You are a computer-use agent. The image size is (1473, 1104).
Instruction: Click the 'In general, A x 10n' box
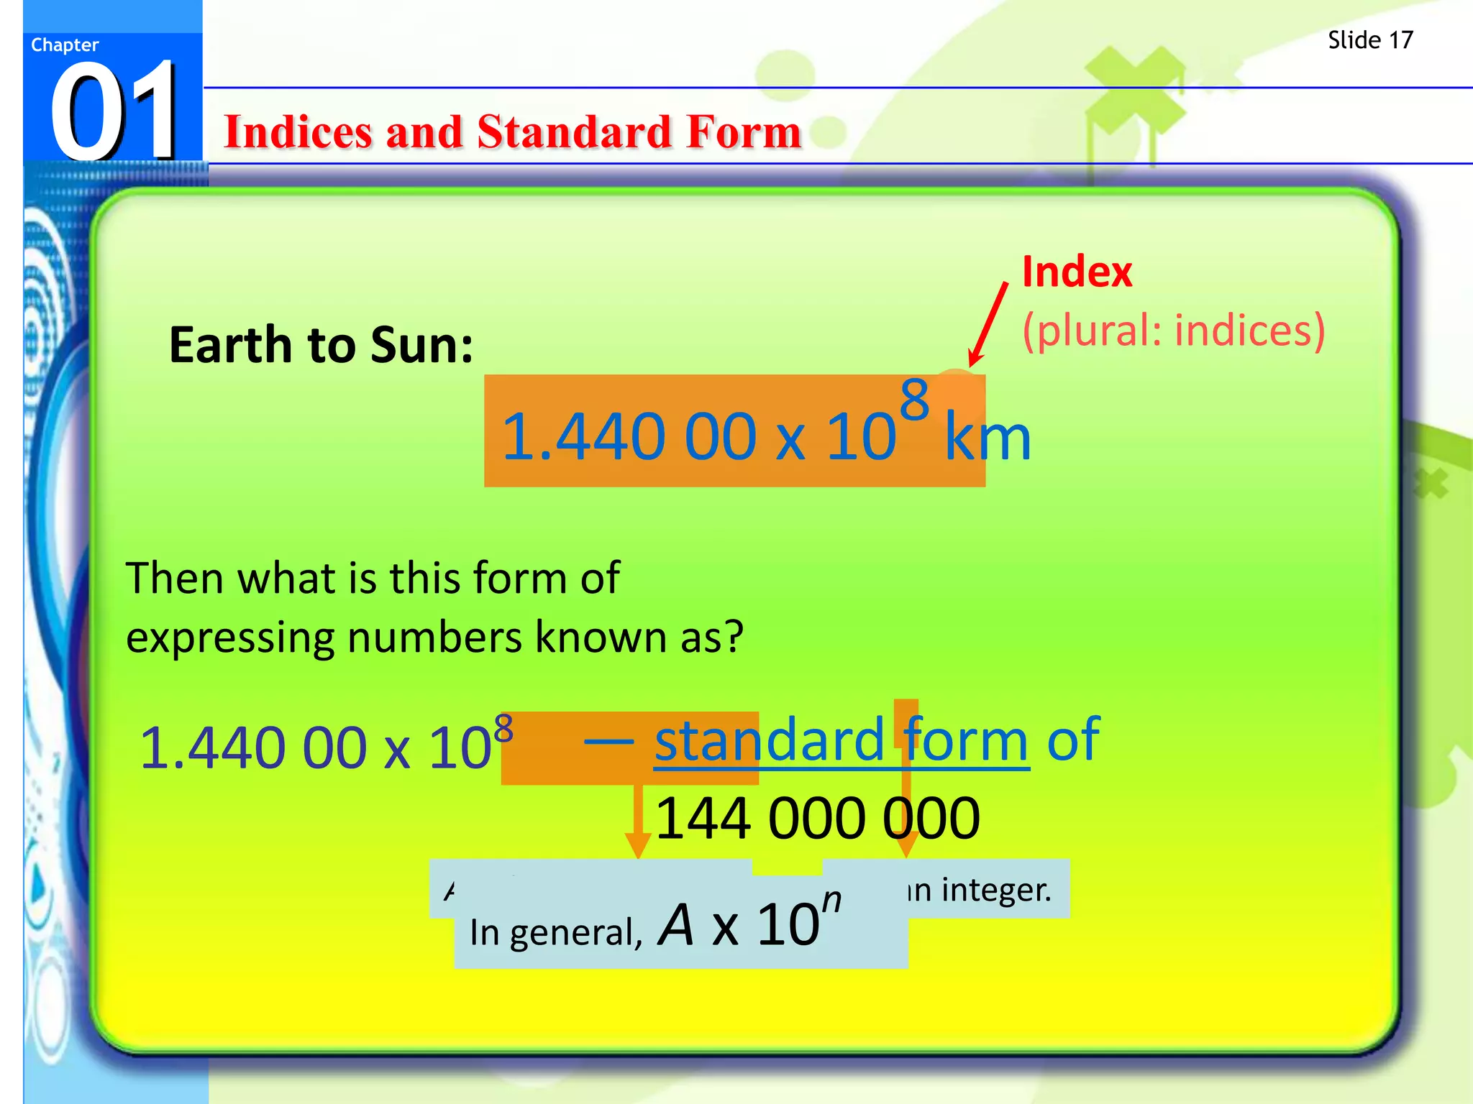680,923
